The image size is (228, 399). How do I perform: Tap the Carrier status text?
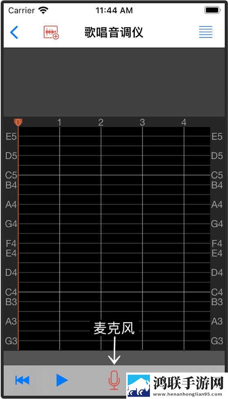[x=21, y=10]
